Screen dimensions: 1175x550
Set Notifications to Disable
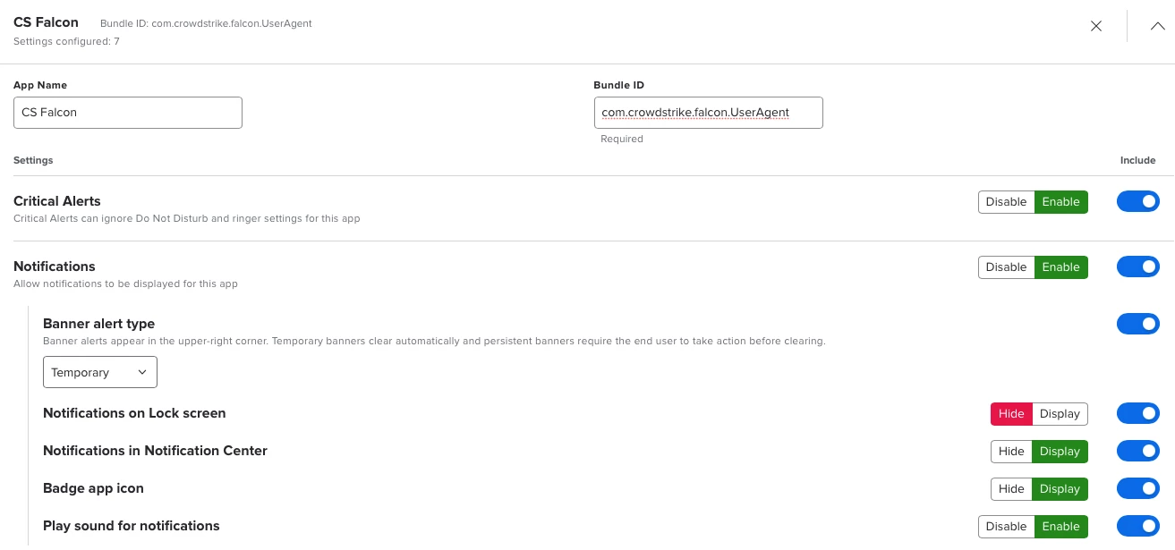pyautogui.click(x=1006, y=267)
